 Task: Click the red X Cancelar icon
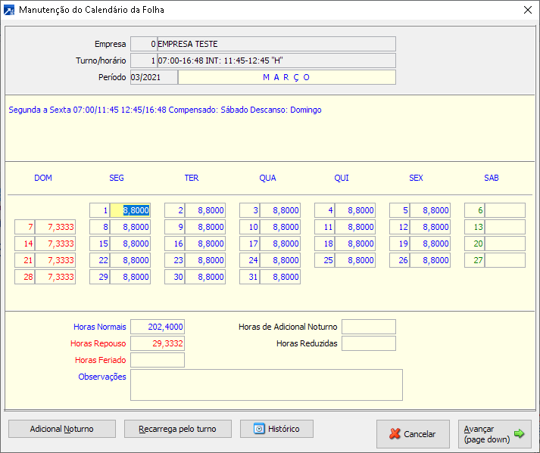coord(395,434)
